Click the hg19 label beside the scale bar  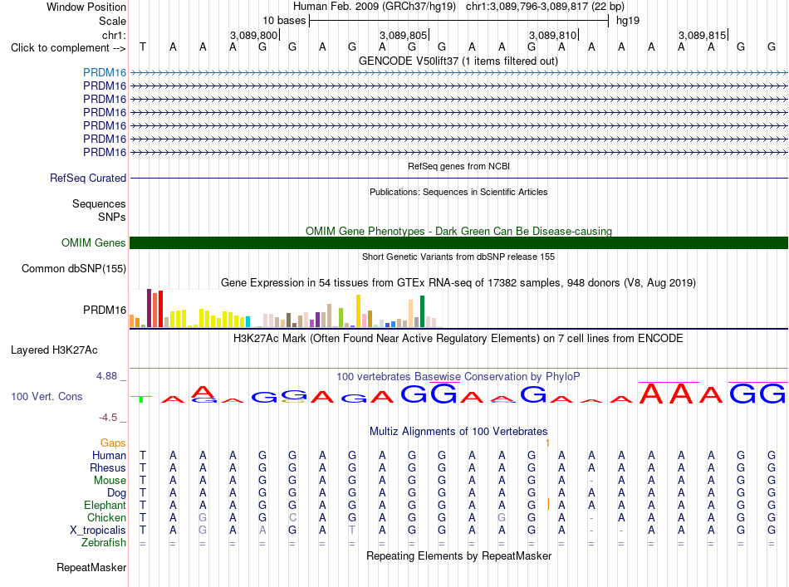pos(628,21)
